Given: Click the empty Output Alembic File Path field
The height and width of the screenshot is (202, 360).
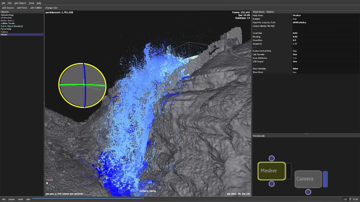Looking at the screenshot, I should 325,26.
